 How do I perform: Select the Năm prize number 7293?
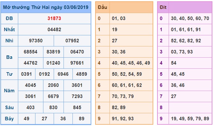[77, 96]
